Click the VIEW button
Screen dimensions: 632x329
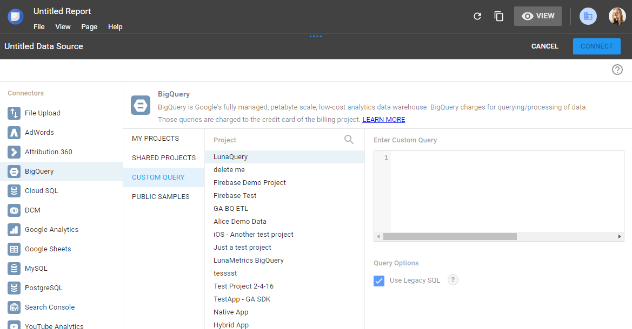[538, 16]
